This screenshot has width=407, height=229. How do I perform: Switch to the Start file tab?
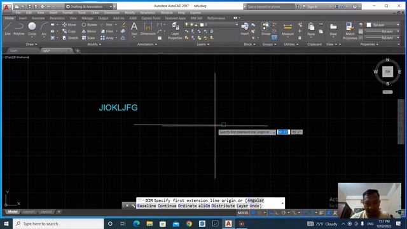[x=13, y=51]
